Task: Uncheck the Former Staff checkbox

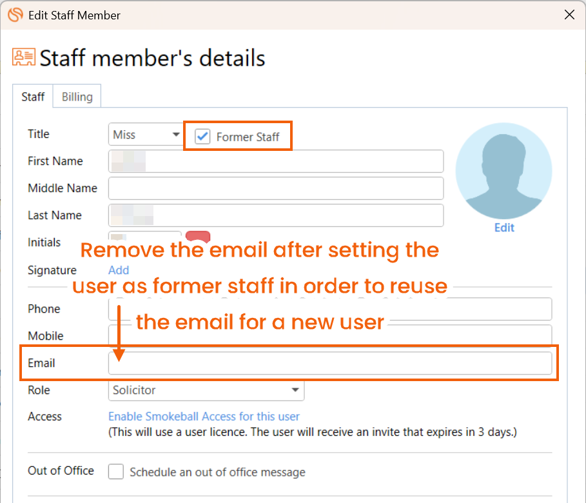Action: (203, 137)
